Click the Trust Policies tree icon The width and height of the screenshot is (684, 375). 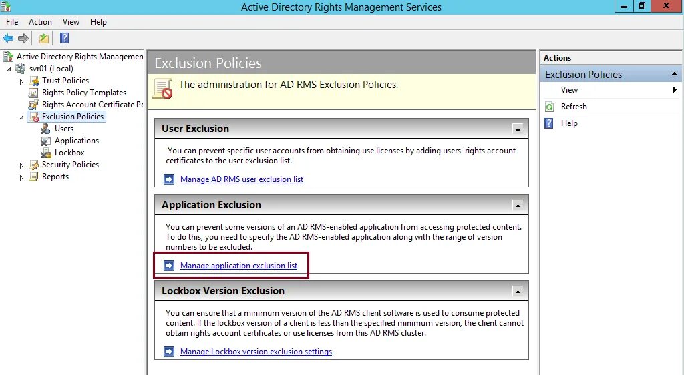(x=33, y=81)
